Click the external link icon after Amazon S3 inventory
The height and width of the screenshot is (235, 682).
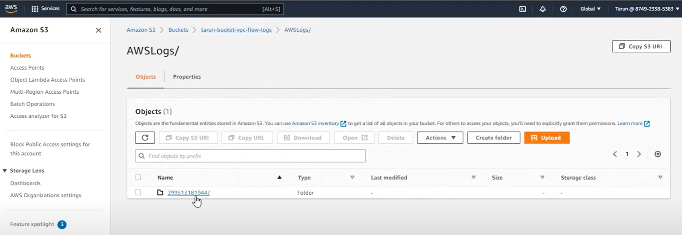[343, 124]
